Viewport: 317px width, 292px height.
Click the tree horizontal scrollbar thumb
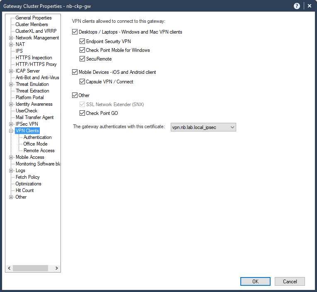click(x=30, y=268)
